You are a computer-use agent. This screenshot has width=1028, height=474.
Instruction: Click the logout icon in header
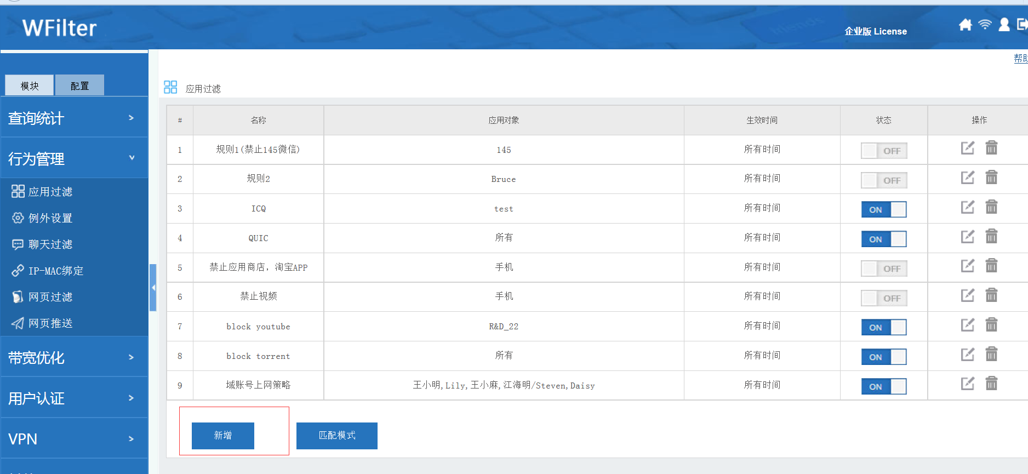coord(1022,25)
